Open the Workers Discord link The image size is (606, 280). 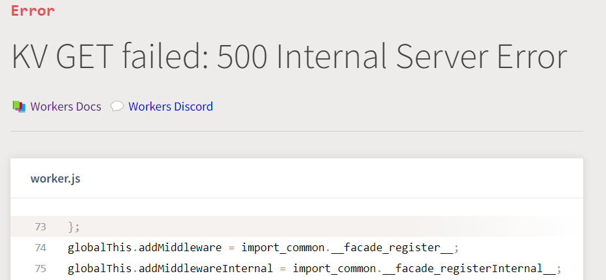171,107
